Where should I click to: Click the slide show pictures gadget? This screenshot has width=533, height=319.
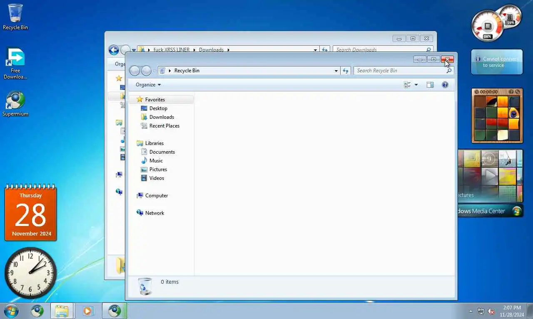[490, 176]
